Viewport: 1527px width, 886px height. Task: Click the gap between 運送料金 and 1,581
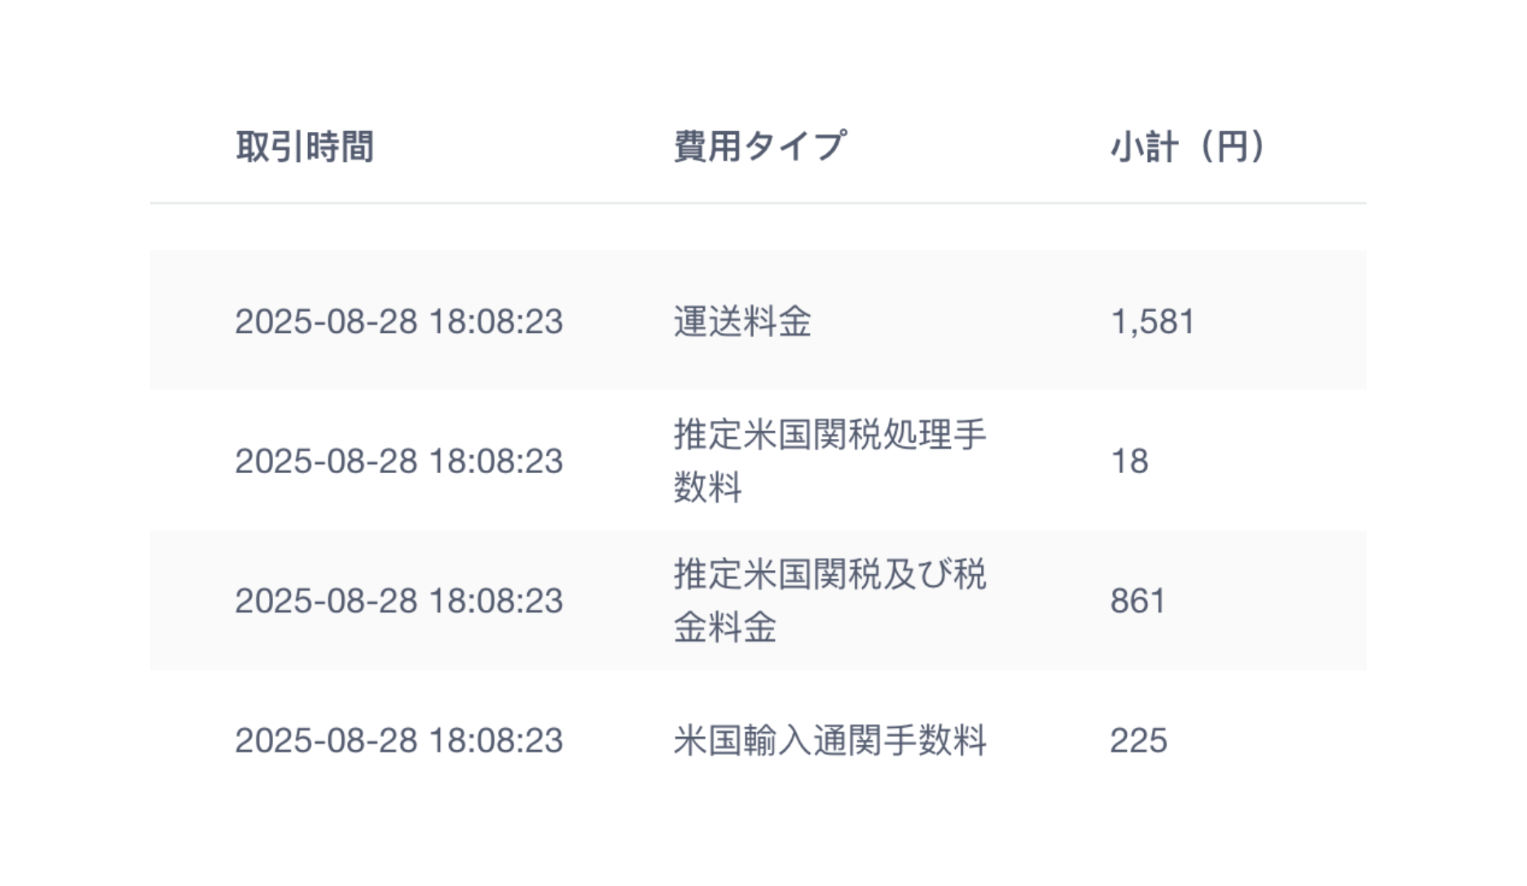[x=962, y=322]
